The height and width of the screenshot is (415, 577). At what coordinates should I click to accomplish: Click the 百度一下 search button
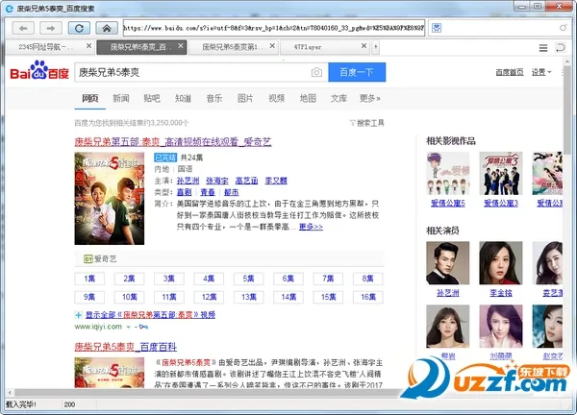point(357,73)
